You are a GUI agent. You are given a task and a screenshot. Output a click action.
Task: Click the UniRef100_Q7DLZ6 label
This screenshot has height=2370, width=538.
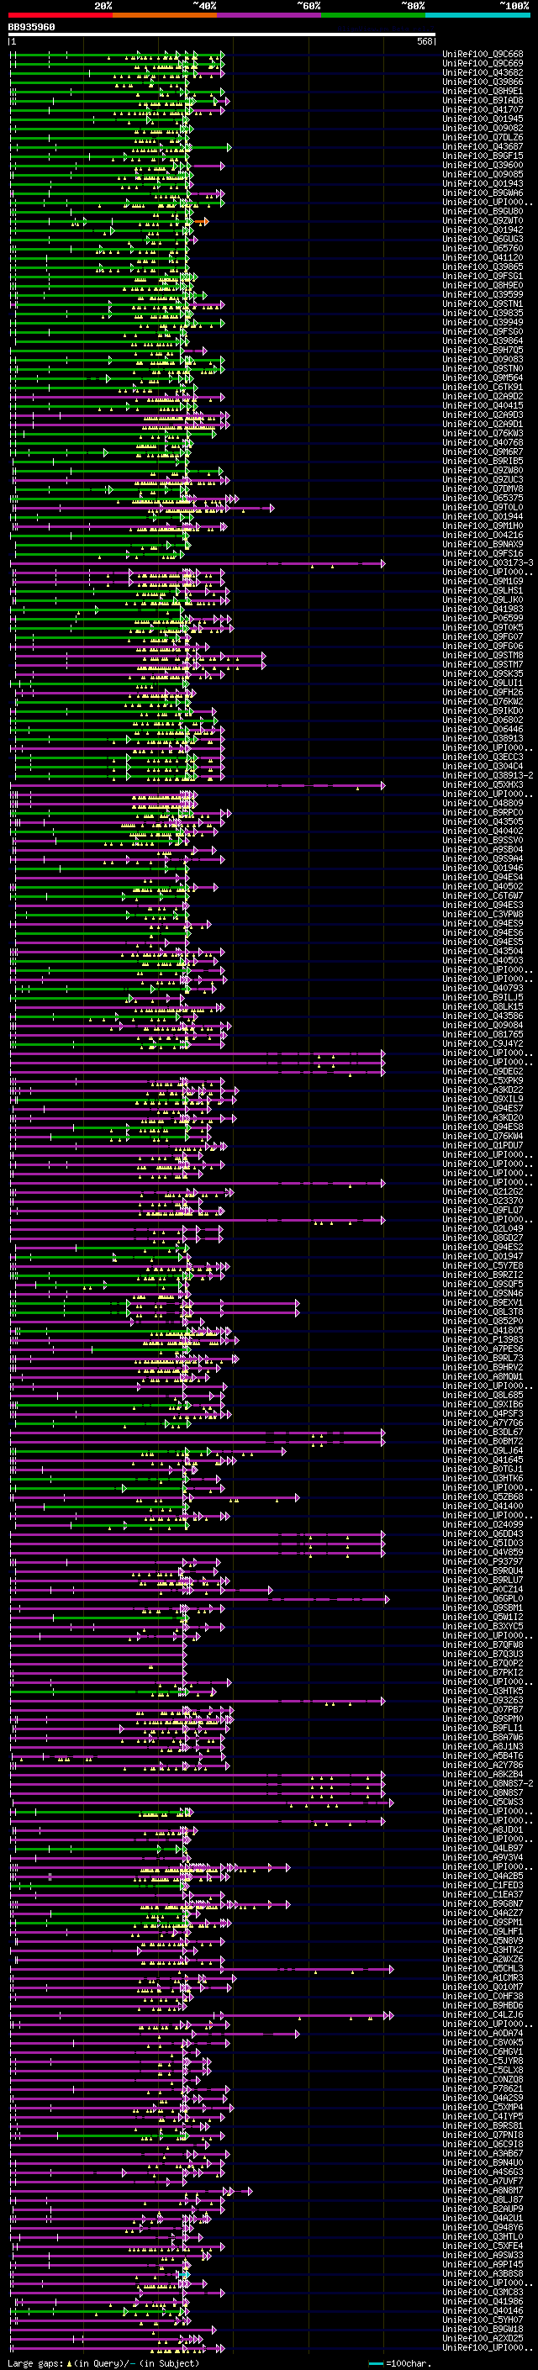tap(483, 137)
